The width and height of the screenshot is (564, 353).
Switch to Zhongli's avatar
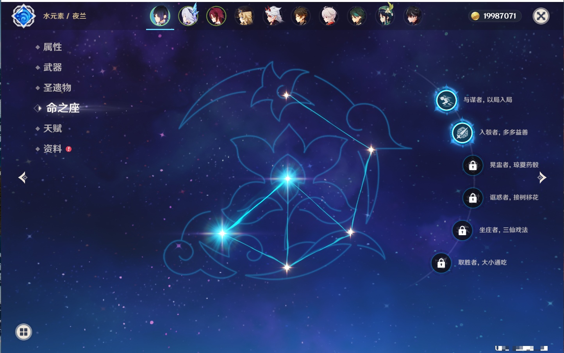click(x=301, y=16)
